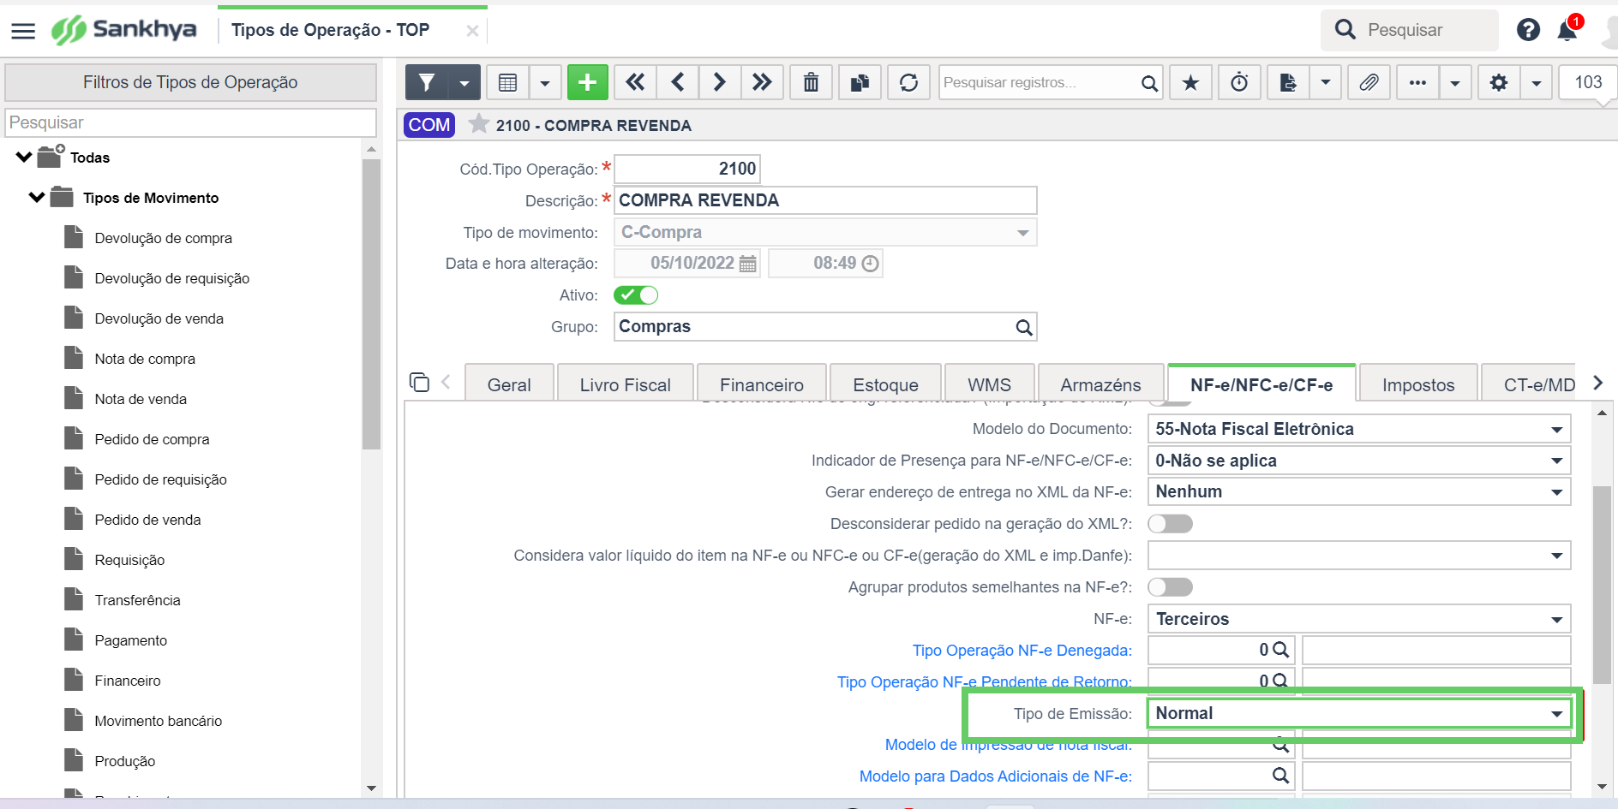The image size is (1618, 809).
Task: Open the notifications bell icon
Action: point(1567,30)
